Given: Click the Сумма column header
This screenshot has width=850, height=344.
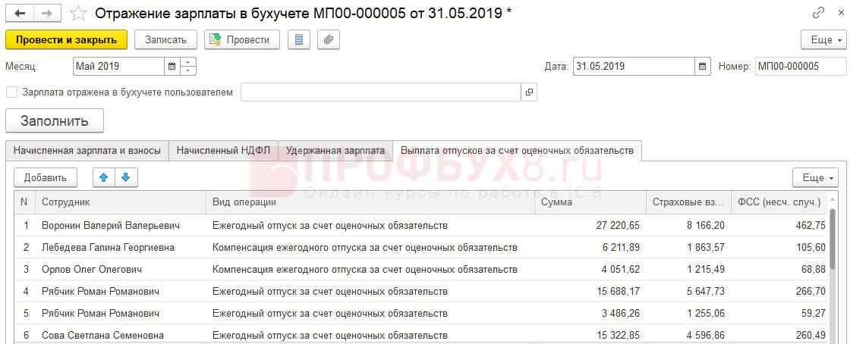Looking at the screenshot, I should [590, 202].
